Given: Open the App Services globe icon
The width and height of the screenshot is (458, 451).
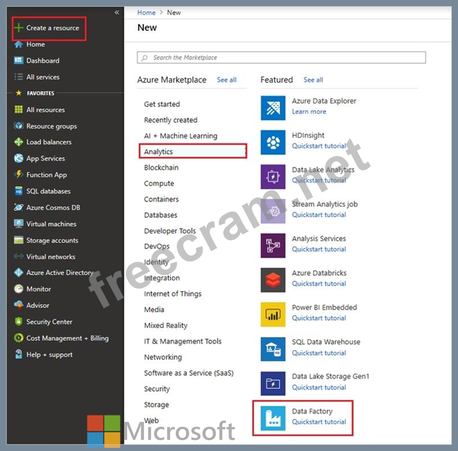Looking at the screenshot, I should click(18, 158).
